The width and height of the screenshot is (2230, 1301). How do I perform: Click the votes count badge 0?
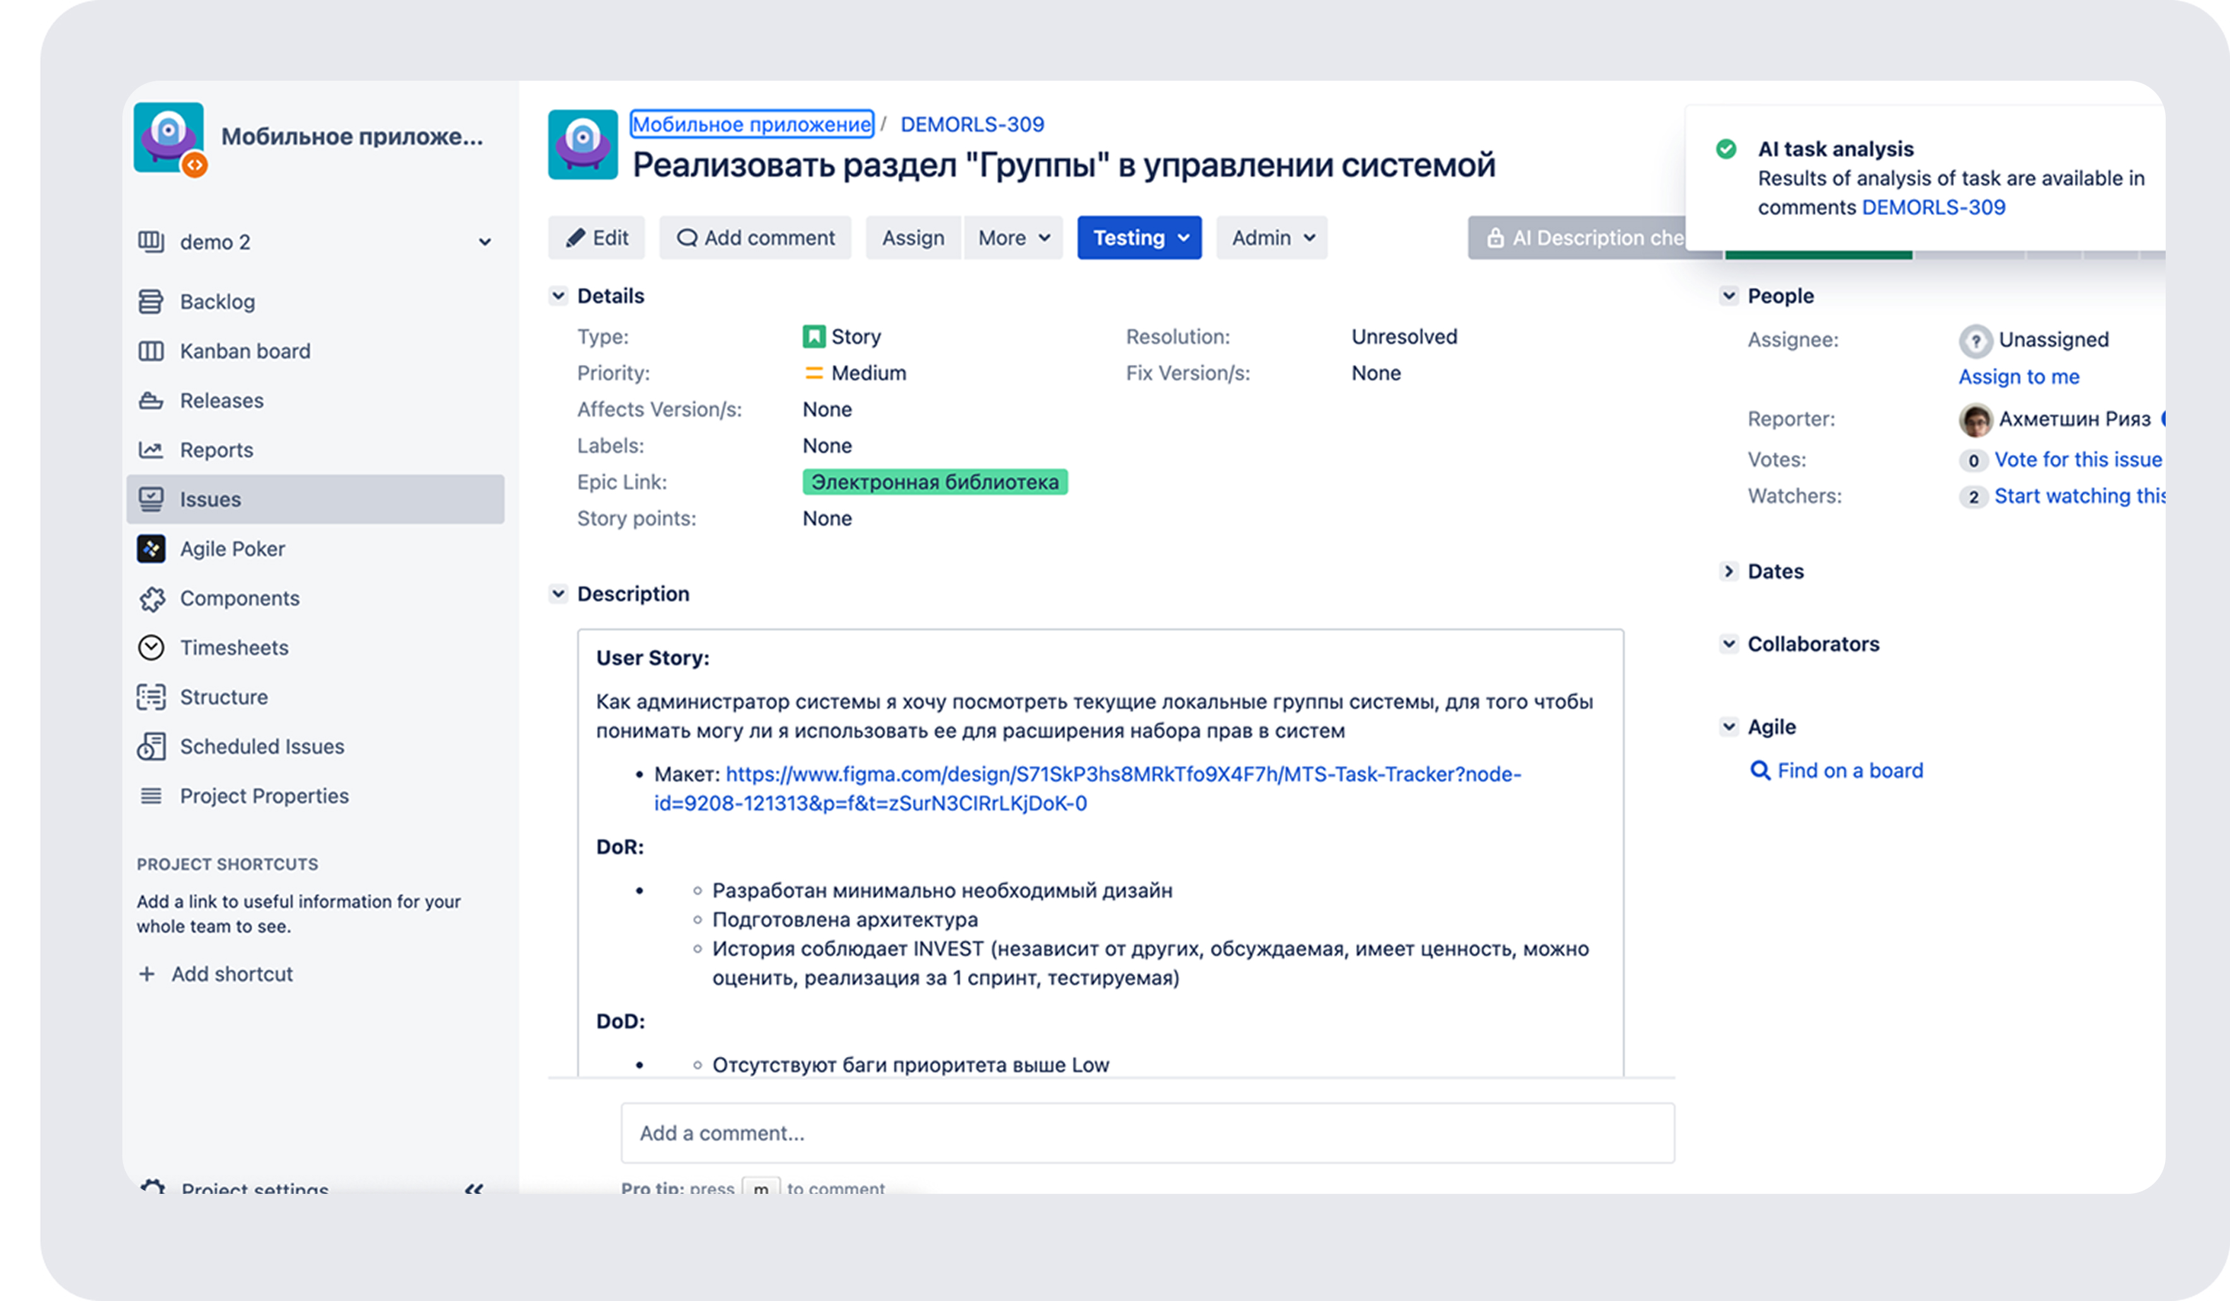pos(1973,461)
